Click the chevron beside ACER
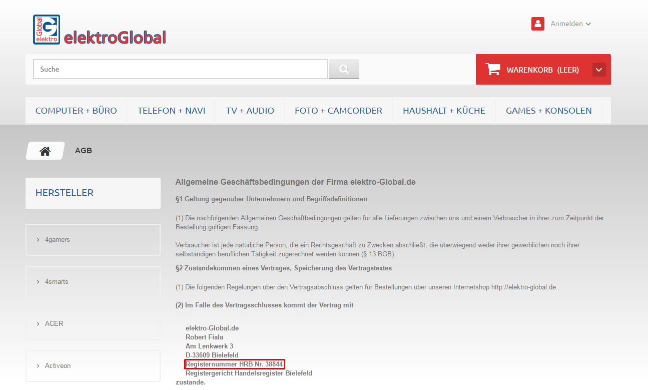Screen dimensions: 648x390 click(38, 324)
